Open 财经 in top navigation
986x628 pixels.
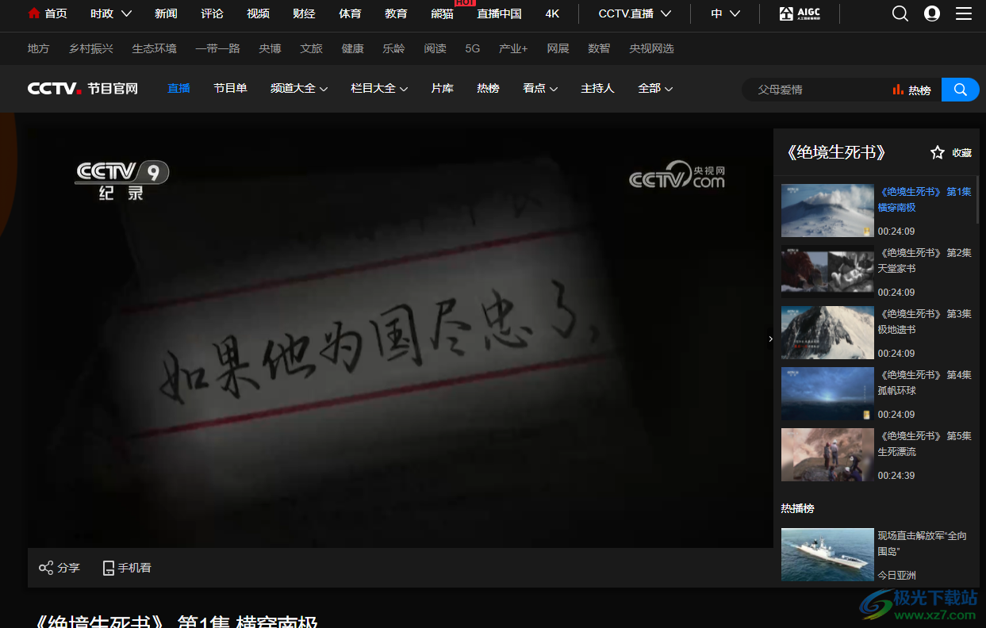tap(304, 13)
